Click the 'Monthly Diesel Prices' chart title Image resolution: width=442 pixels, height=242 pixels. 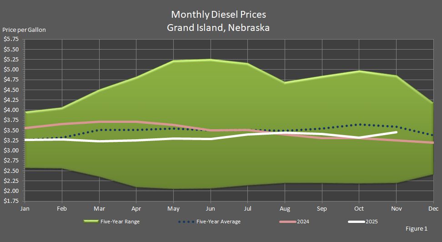pyautogui.click(x=218, y=15)
